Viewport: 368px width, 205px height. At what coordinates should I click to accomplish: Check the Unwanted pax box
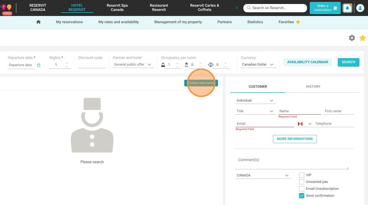click(x=302, y=182)
